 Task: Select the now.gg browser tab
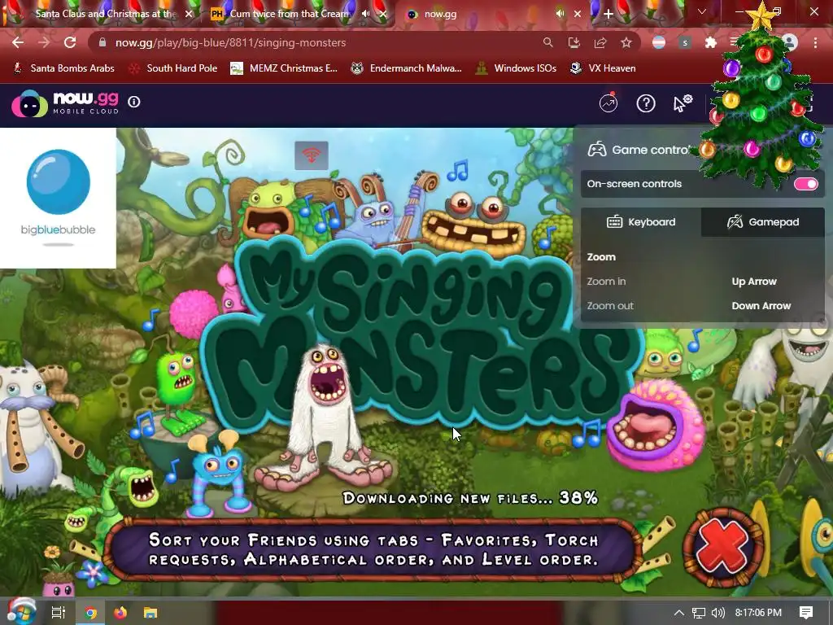[x=478, y=14]
